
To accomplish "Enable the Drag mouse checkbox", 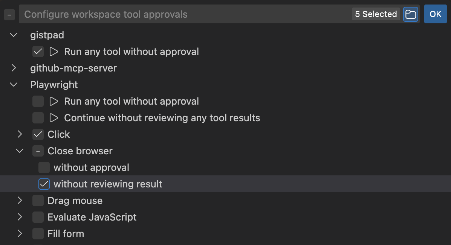I will click(38, 200).
